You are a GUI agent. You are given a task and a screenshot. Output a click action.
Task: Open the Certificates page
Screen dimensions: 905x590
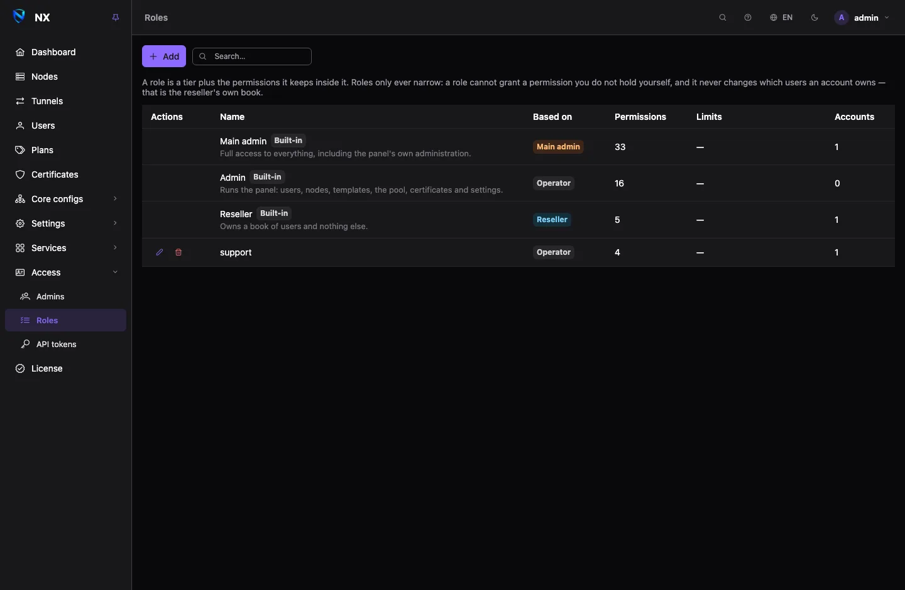point(65,174)
